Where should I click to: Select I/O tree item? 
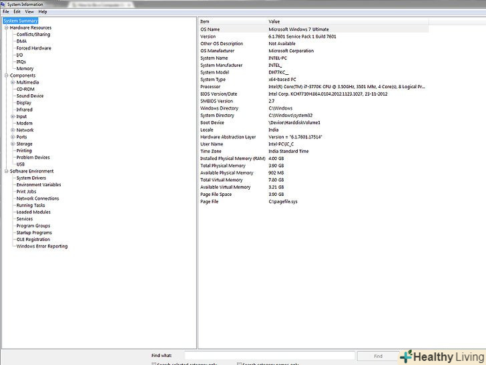point(19,55)
